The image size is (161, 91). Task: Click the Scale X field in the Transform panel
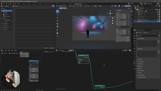pyautogui.click(x=121, y=30)
